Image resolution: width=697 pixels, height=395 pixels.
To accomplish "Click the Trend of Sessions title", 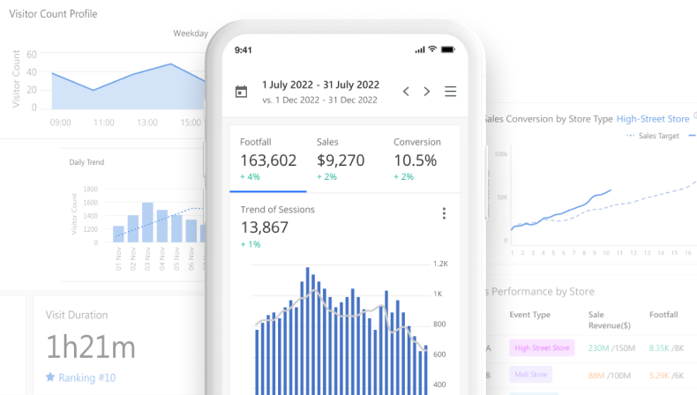I will pos(277,209).
